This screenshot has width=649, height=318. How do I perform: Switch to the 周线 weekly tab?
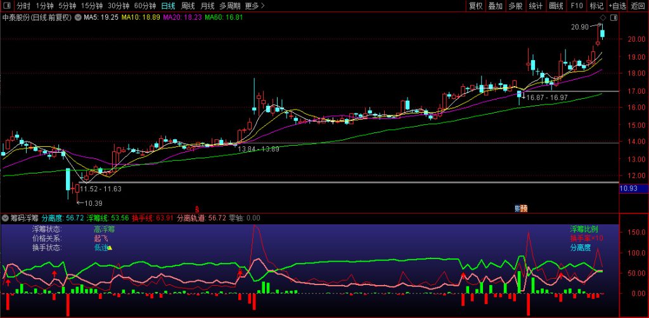click(x=188, y=6)
